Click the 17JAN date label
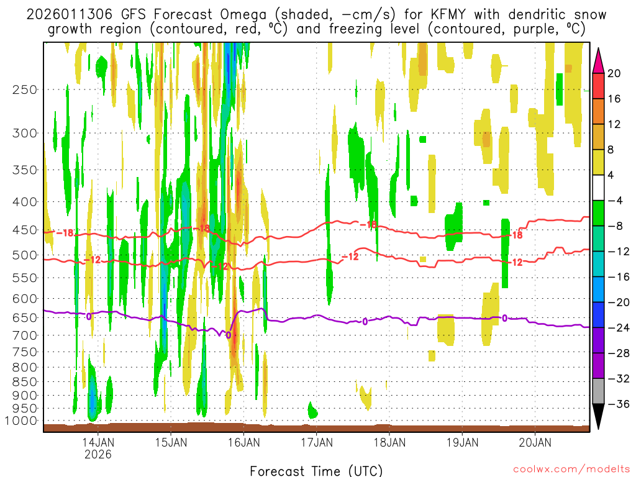The height and width of the screenshot is (477, 636). click(x=317, y=442)
